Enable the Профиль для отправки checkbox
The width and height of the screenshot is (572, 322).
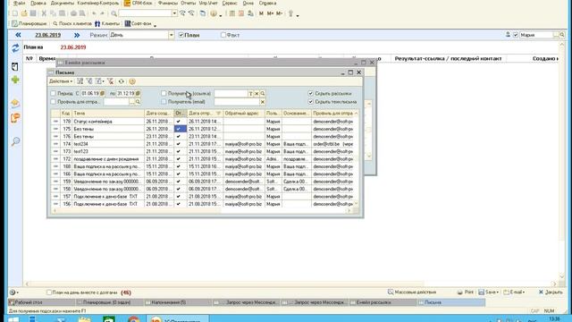point(54,101)
